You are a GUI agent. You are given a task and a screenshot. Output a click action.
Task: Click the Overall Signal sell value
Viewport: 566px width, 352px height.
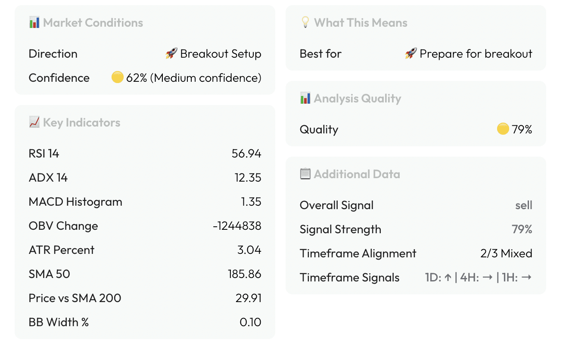point(523,205)
